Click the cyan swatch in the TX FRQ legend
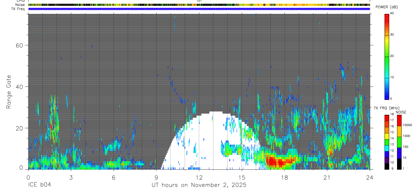Viewport: 416px width, 192px height. coord(387,148)
